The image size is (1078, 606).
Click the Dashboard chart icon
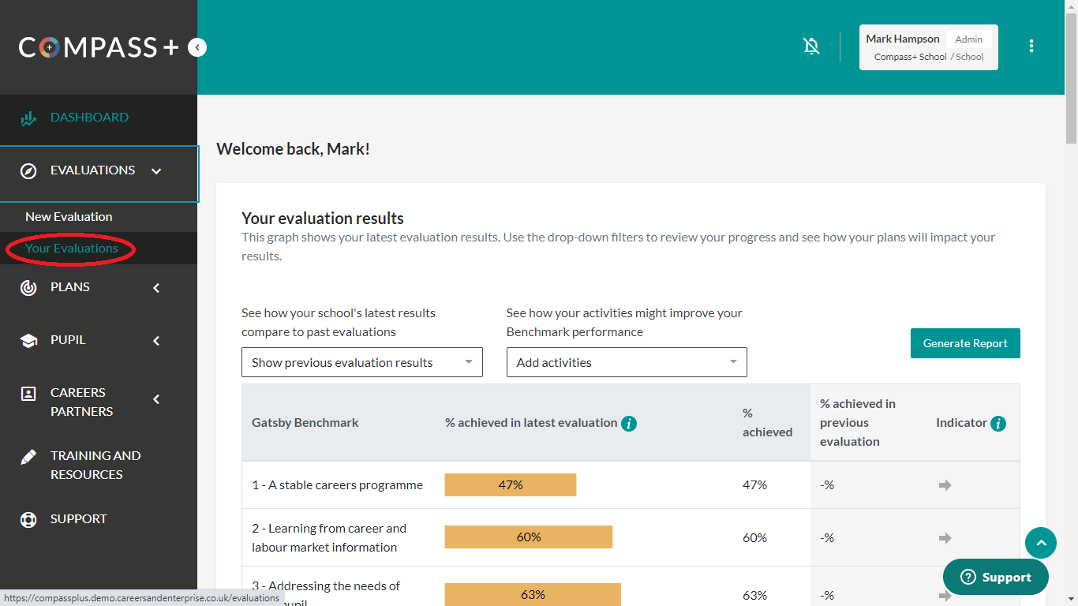pos(28,118)
